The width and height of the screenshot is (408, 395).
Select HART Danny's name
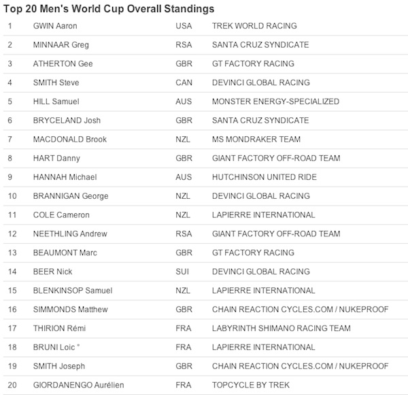(x=56, y=158)
